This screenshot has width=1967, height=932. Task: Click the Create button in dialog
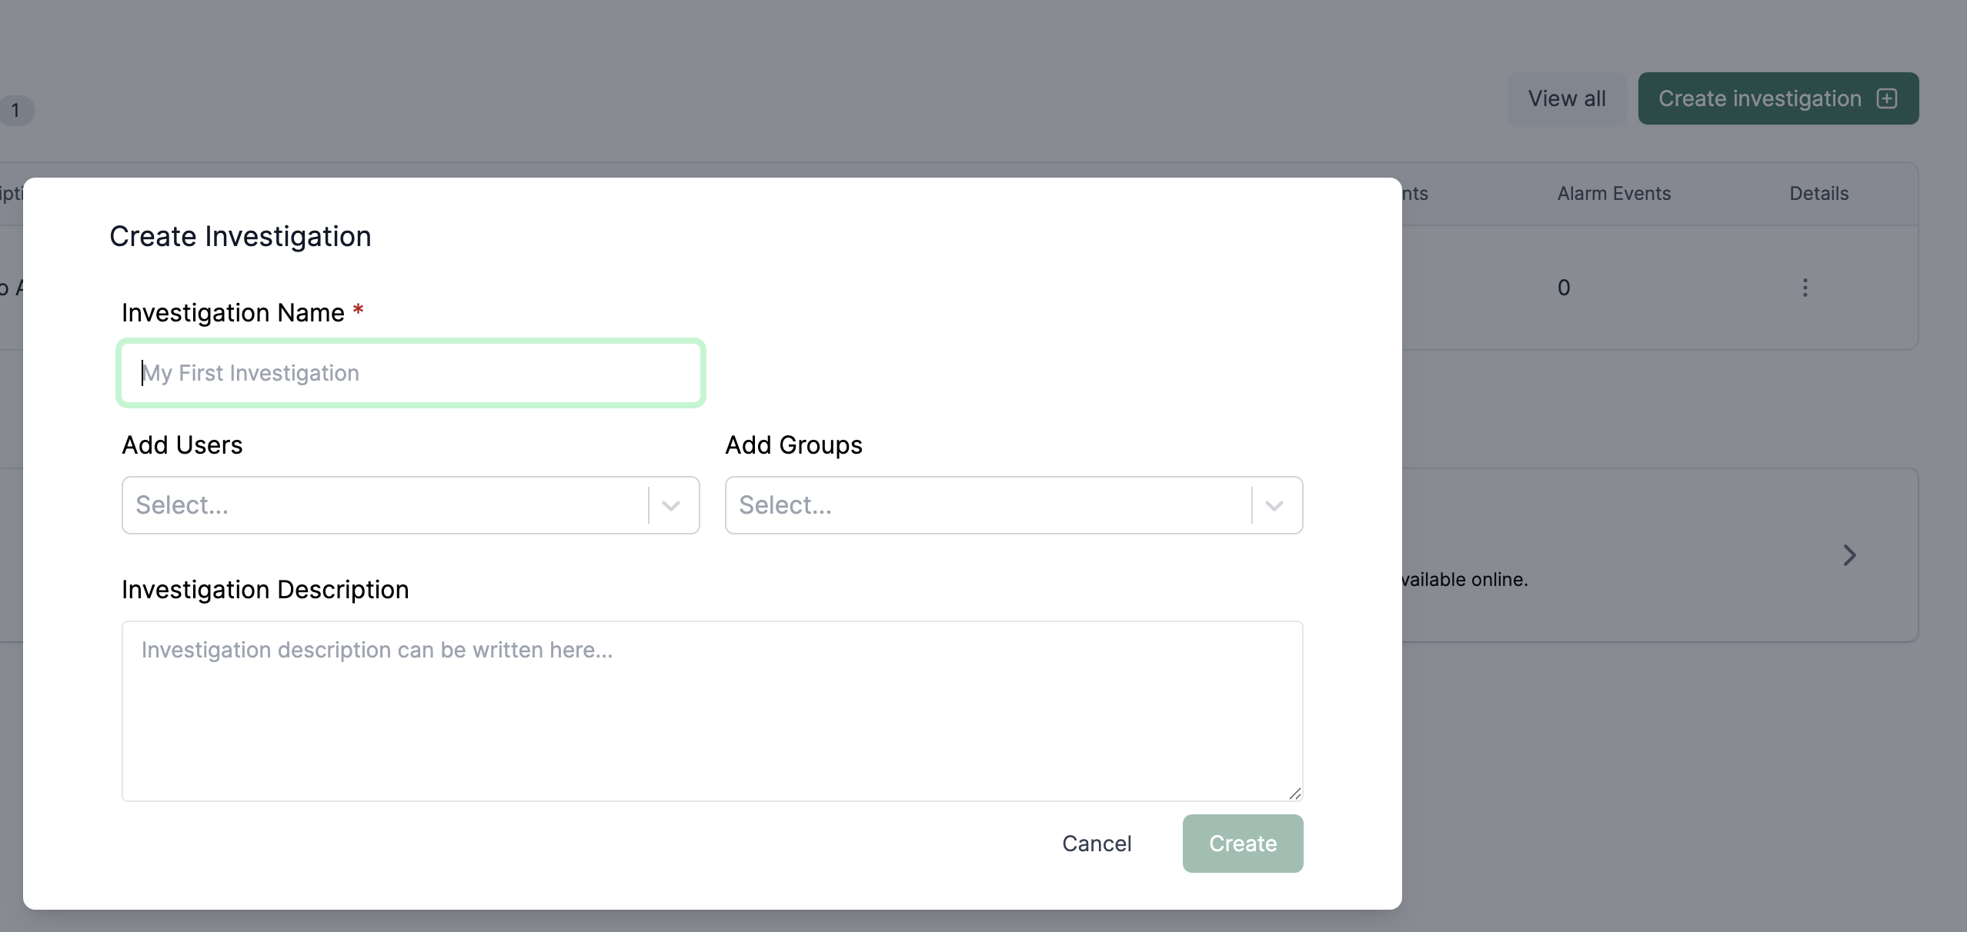pos(1243,844)
